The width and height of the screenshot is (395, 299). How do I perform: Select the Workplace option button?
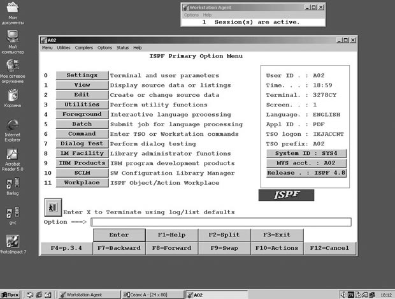pos(82,183)
